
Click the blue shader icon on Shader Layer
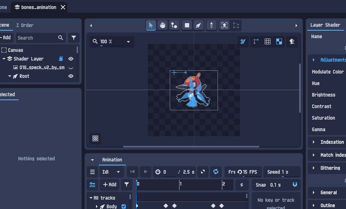coord(61,59)
